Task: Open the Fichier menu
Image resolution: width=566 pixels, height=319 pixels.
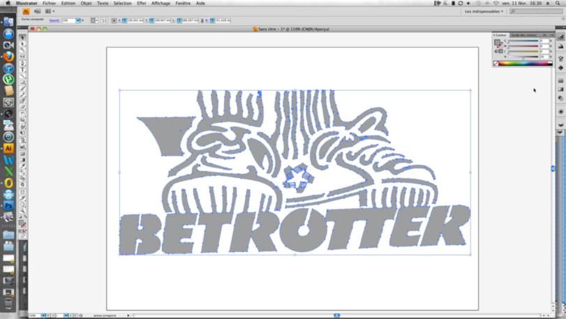Action: 49,3
